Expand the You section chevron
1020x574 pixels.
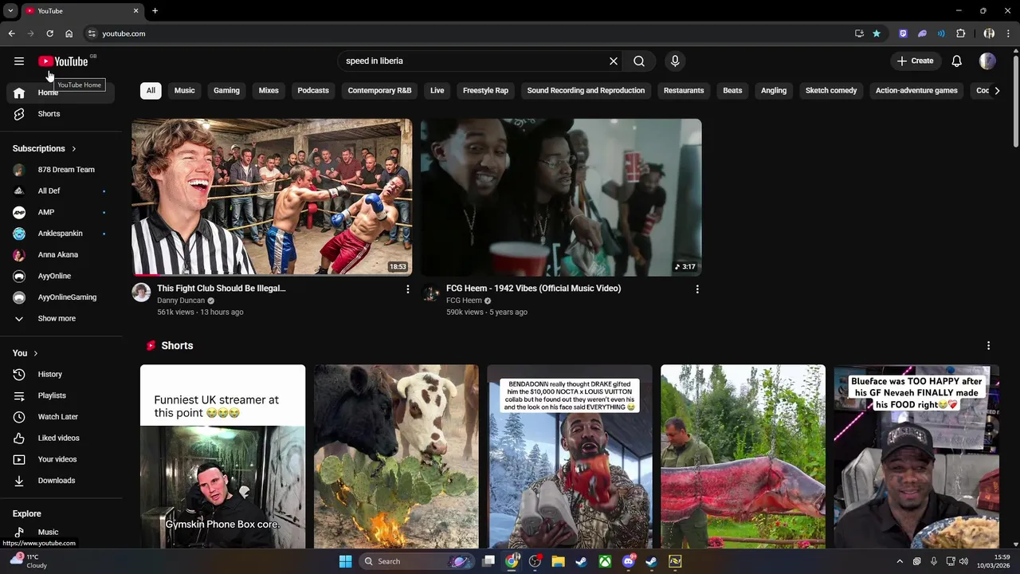pyautogui.click(x=35, y=353)
